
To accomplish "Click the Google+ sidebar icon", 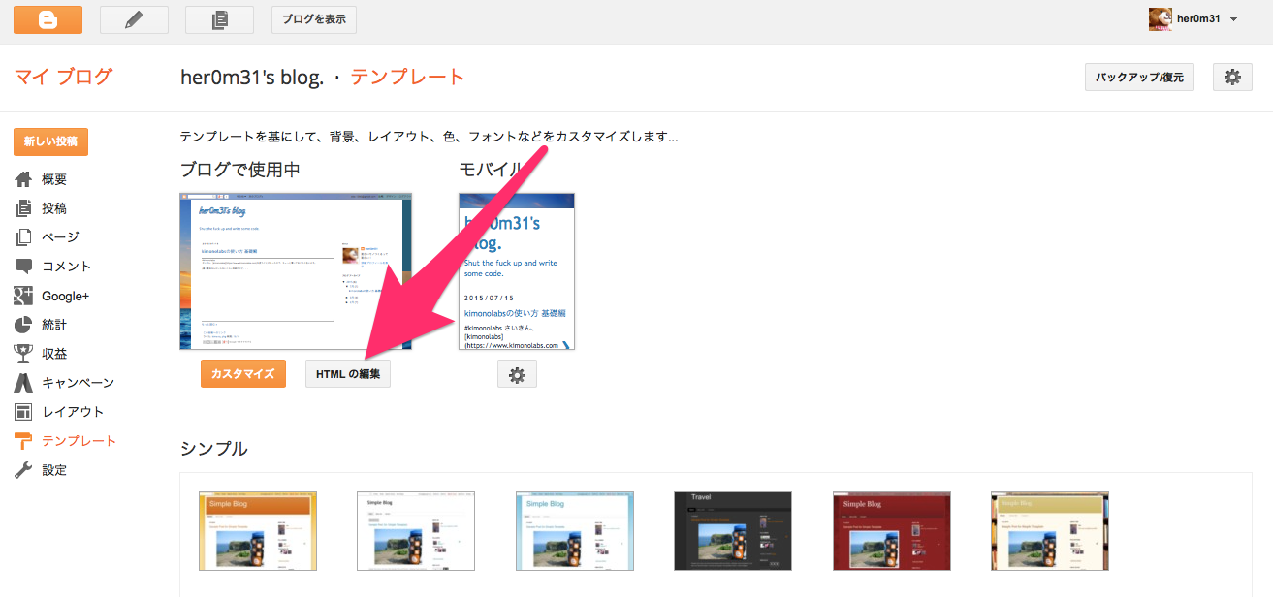I will (x=24, y=296).
